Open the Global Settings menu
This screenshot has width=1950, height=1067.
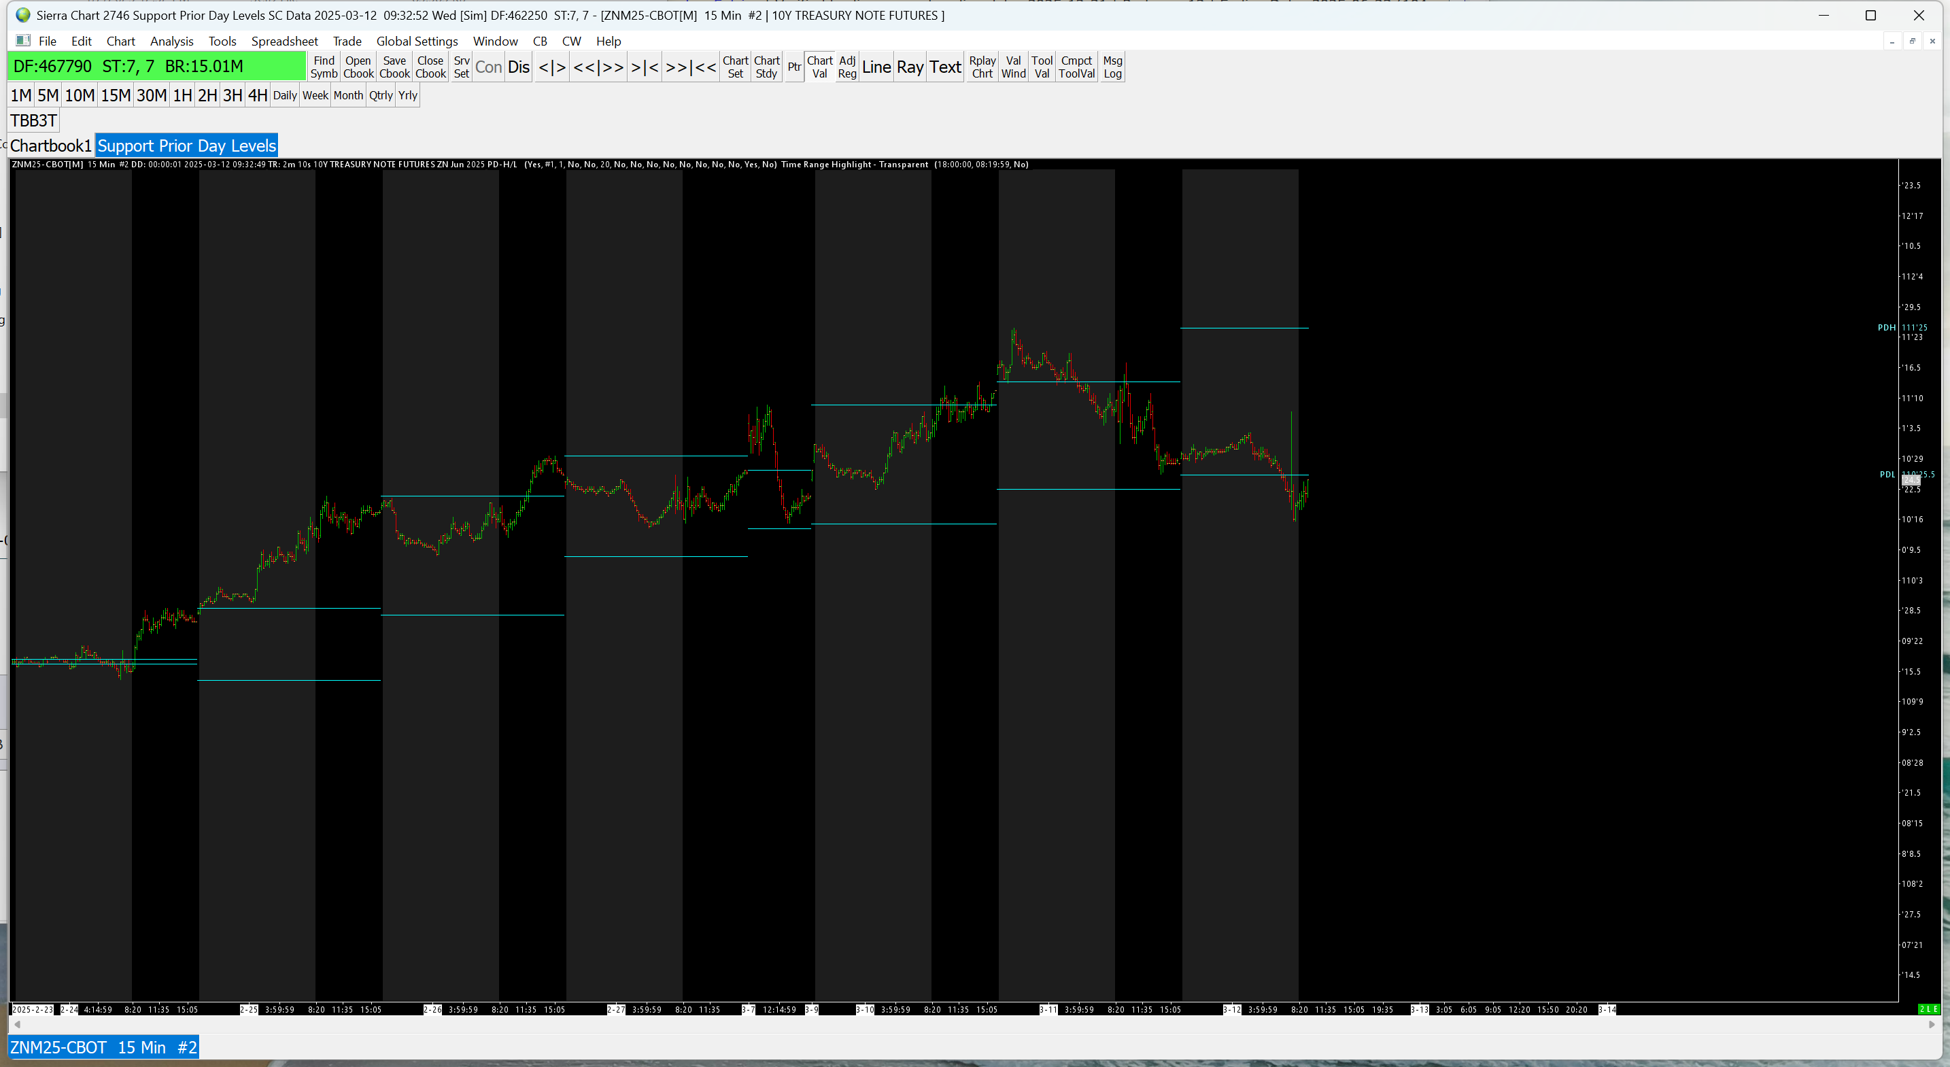[x=416, y=41]
